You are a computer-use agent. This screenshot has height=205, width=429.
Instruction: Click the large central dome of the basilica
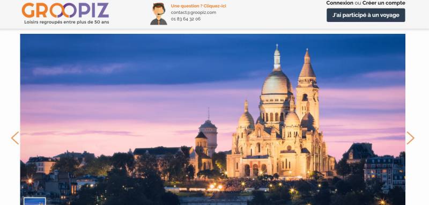[x=277, y=83]
